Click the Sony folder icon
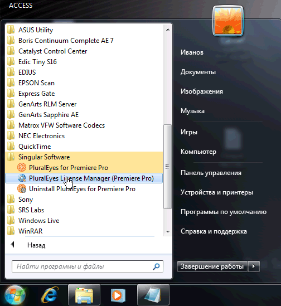This screenshot has width=281, height=306. (11, 199)
